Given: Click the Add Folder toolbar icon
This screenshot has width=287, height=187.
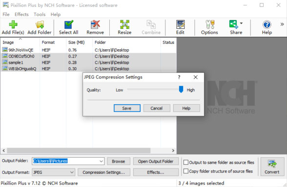Looking at the screenshot, I should tap(40, 24).
